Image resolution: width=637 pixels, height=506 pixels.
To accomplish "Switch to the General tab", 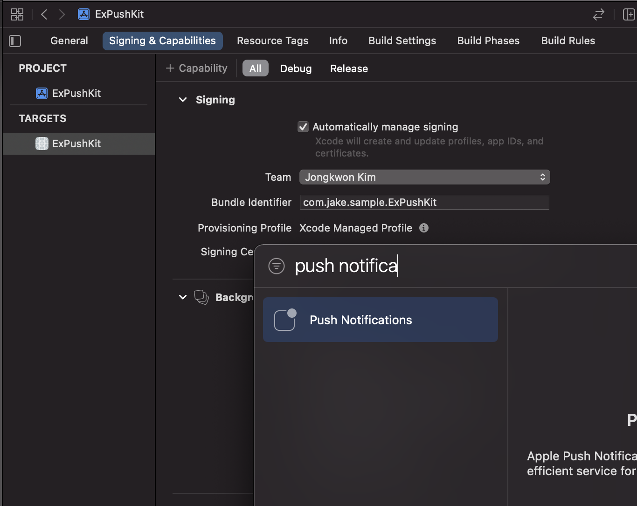I will 69,41.
